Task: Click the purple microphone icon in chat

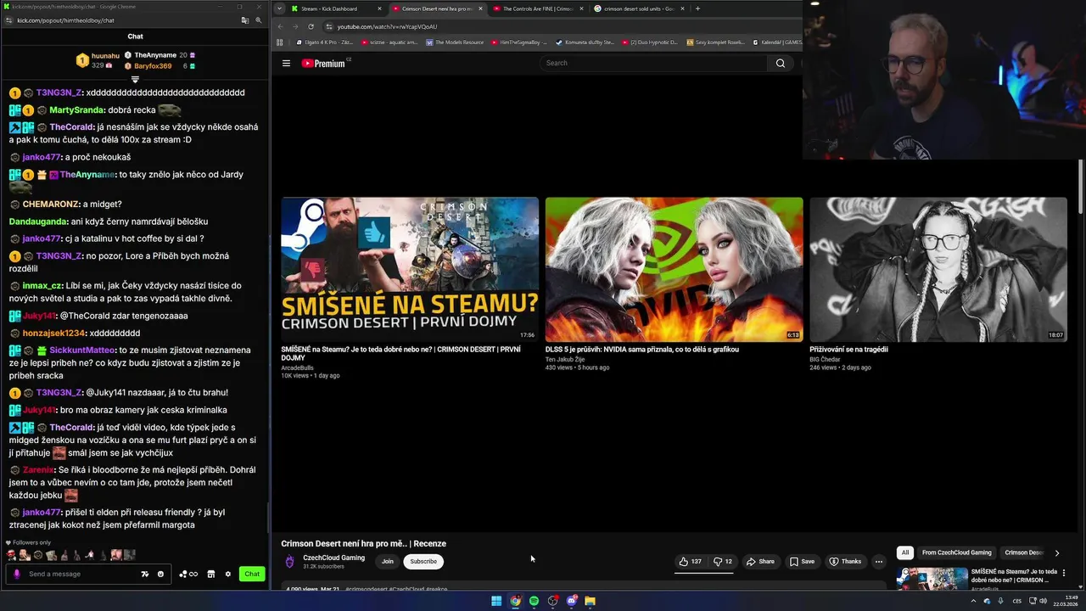Action: point(16,575)
